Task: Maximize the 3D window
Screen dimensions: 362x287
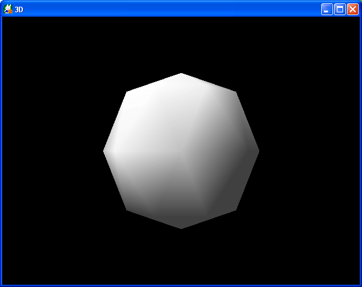Action: click(340, 9)
